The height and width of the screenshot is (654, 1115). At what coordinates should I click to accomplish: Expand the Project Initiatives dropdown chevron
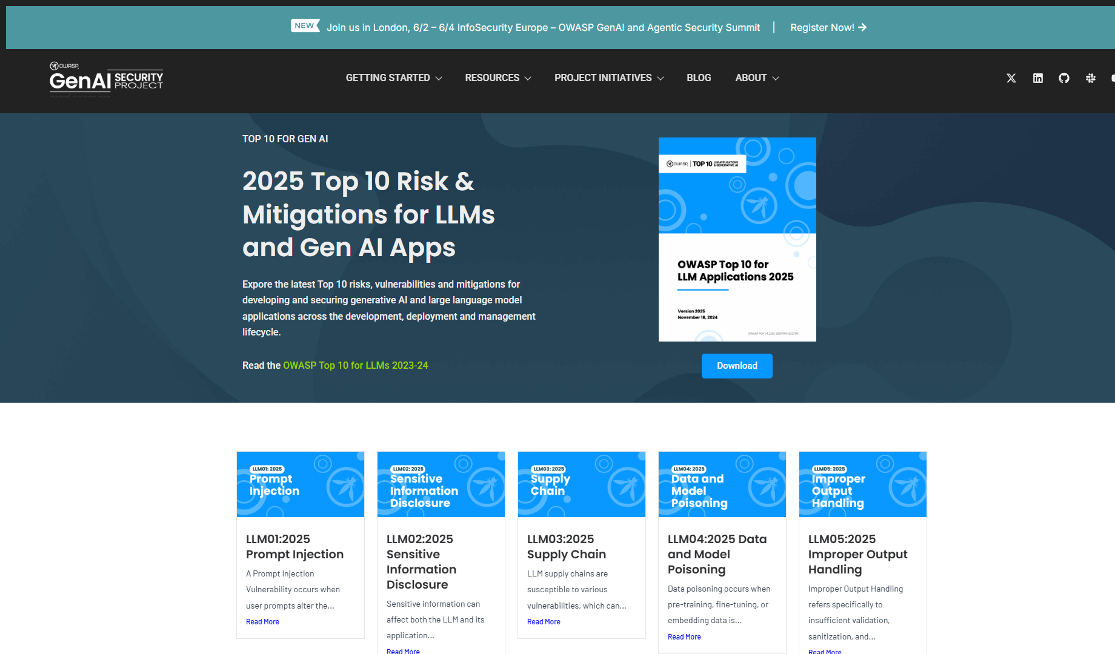[x=661, y=79]
